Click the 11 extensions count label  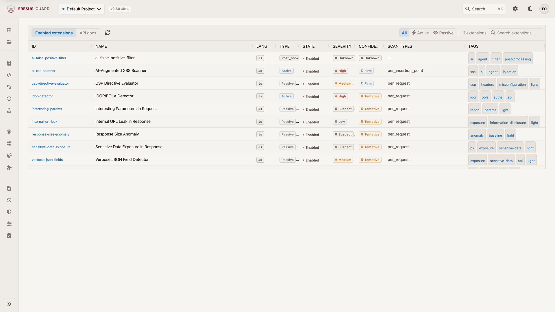[474, 33]
